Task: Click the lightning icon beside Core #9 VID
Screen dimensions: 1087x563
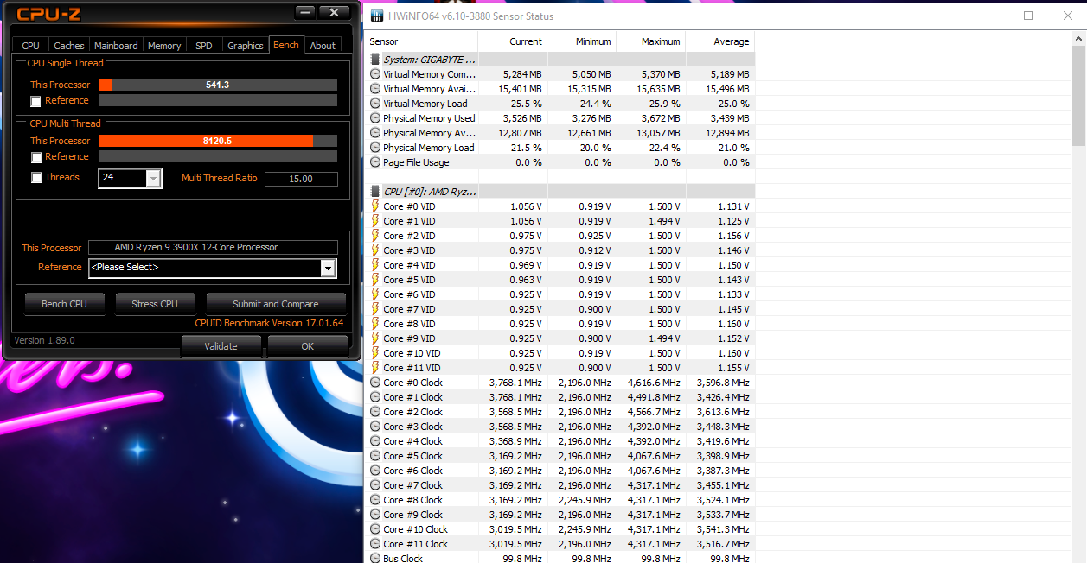Action: click(375, 338)
